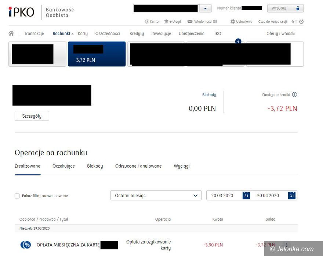Click the Blokady link above 0,00 PLN
323x256 pixels.
click(209, 95)
